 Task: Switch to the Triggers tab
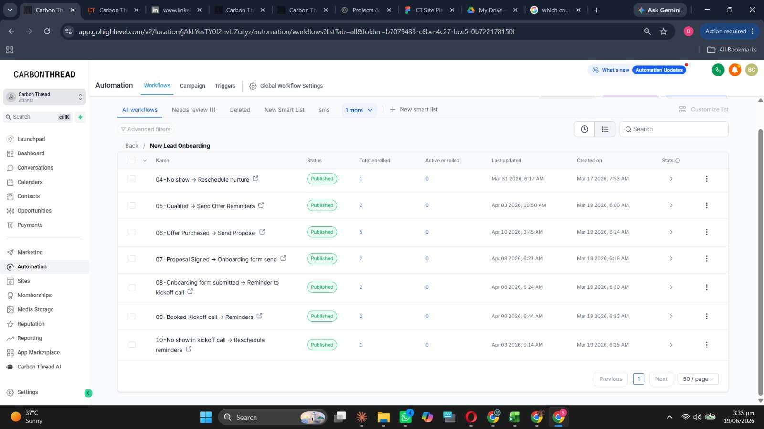point(225,86)
